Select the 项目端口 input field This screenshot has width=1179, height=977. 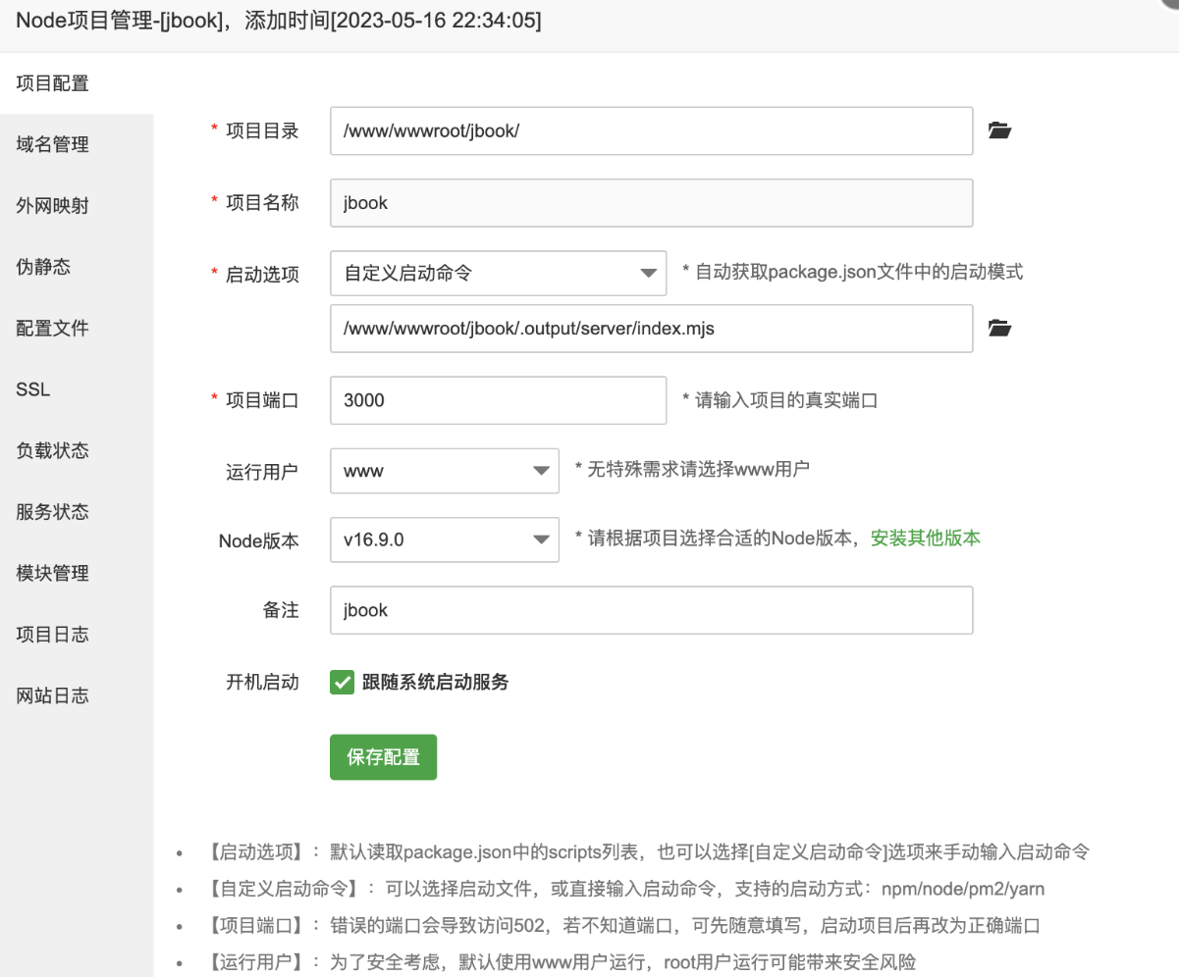coord(498,399)
